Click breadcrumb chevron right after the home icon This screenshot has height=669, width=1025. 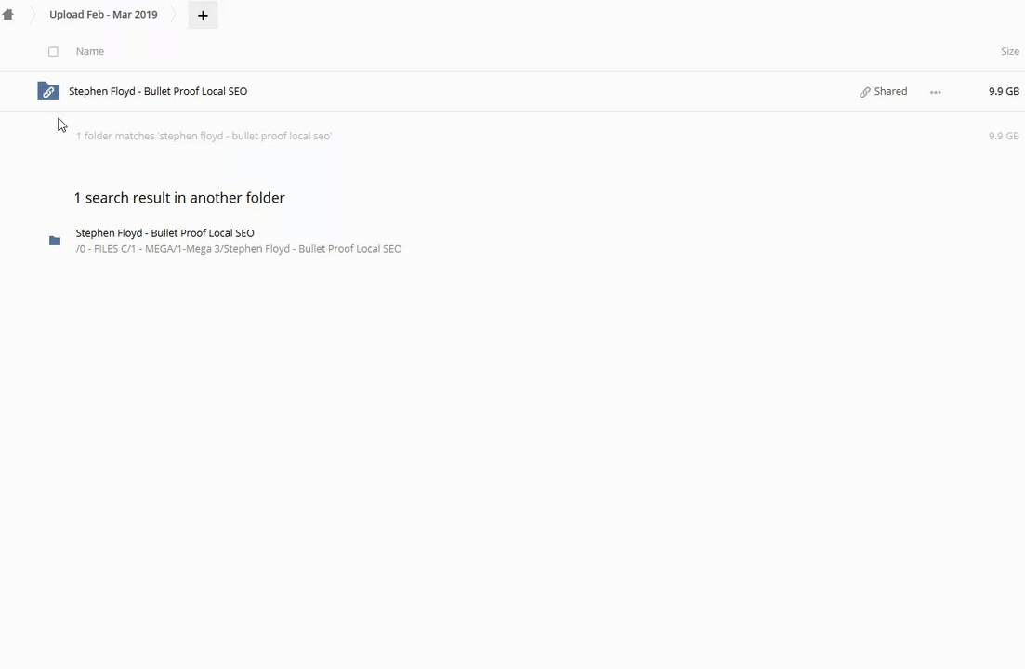click(x=31, y=15)
